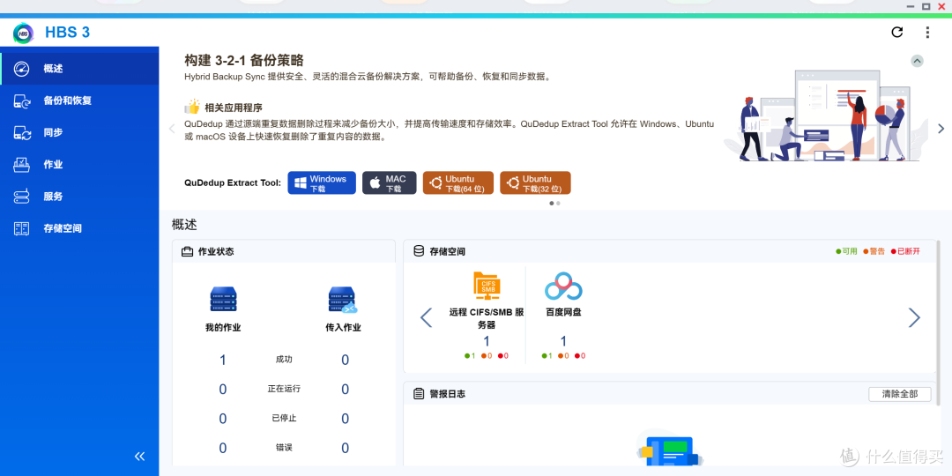This screenshot has width=952, height=476.
Task: Click 我的作业 success count 1
Action: (x=223, y=360)
